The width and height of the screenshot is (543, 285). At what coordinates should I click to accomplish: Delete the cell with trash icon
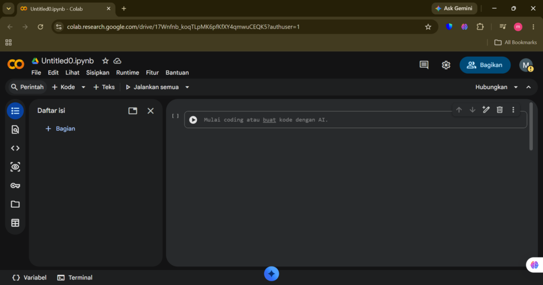500,110
